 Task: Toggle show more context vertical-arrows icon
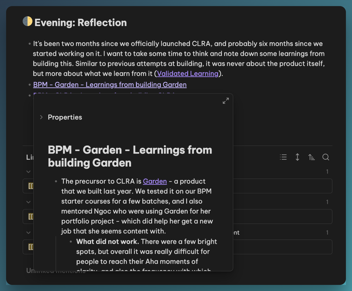coord(297,157)
